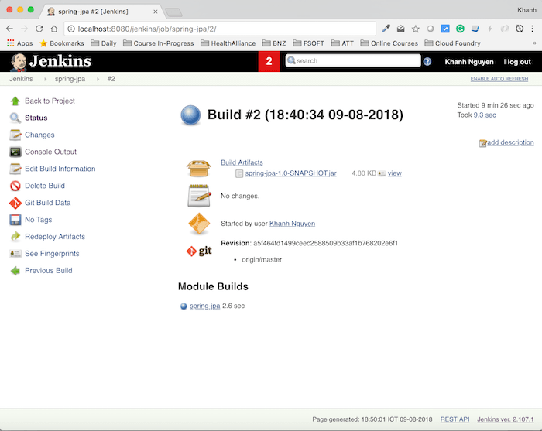
Task: Click the Grammarly extension icon
Action: pos(460,29)
